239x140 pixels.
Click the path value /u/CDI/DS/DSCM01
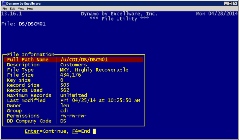point(84,60)
